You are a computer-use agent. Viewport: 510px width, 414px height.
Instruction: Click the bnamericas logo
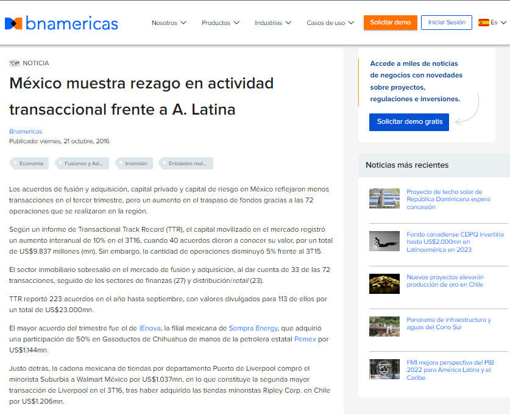coord(62,23)
